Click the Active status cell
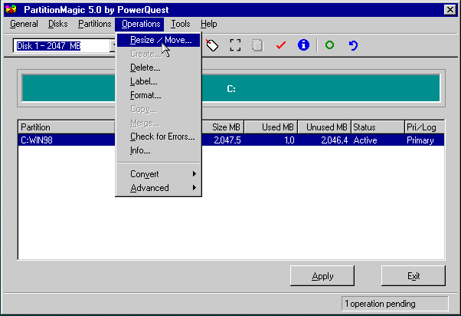This screenshot has width=461, height=316. point(365,140)
